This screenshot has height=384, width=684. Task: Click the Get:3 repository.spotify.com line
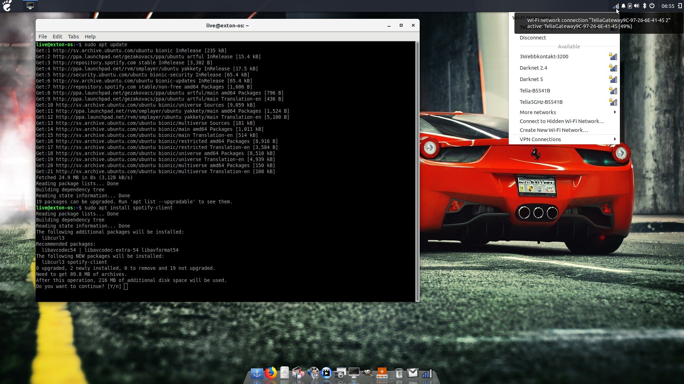tap(124, 63)
